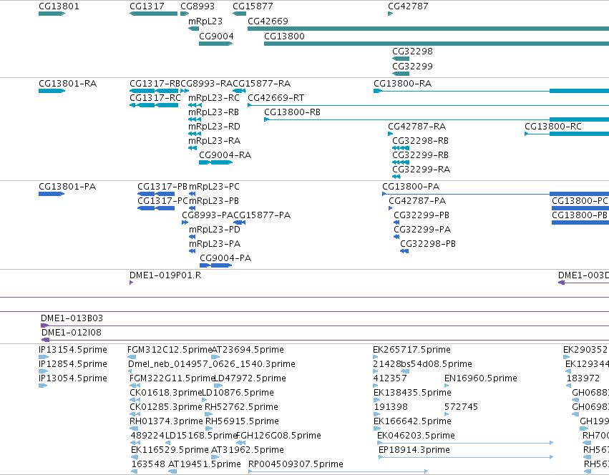
Task: Click the mRpL23 gene label
Action: (205, 21)
